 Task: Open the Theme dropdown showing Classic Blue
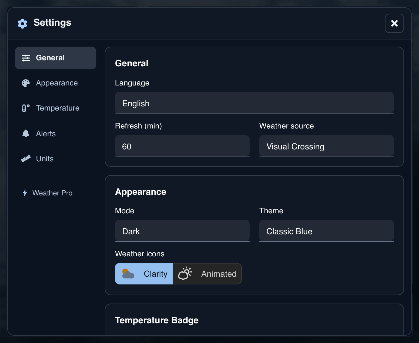pyautogui.click(x=327, y=231)
